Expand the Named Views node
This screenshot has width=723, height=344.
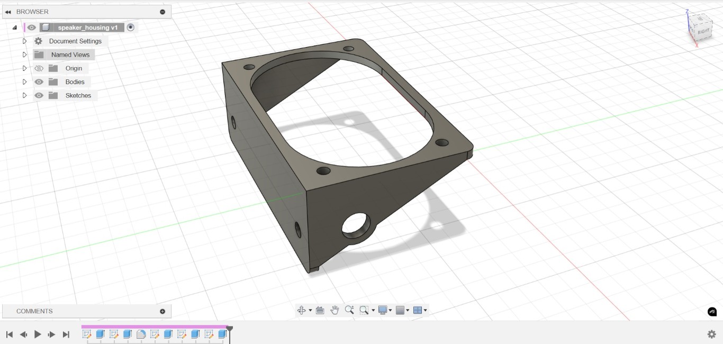point(24,55)
